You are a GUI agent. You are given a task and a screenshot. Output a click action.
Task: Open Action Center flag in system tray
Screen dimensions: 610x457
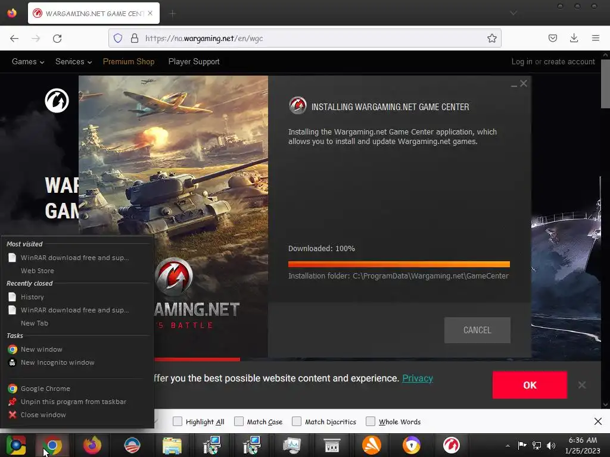522,445
